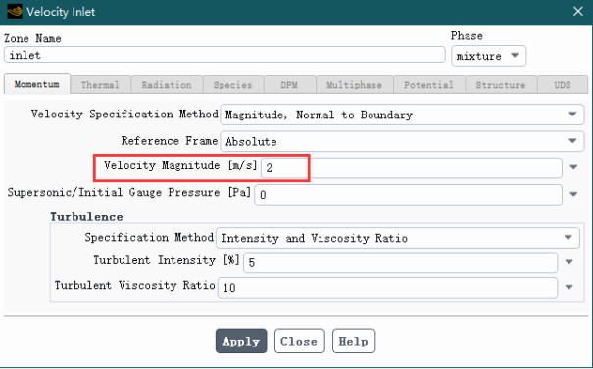Open the Phase mixture dropdown

click(488, 56)
